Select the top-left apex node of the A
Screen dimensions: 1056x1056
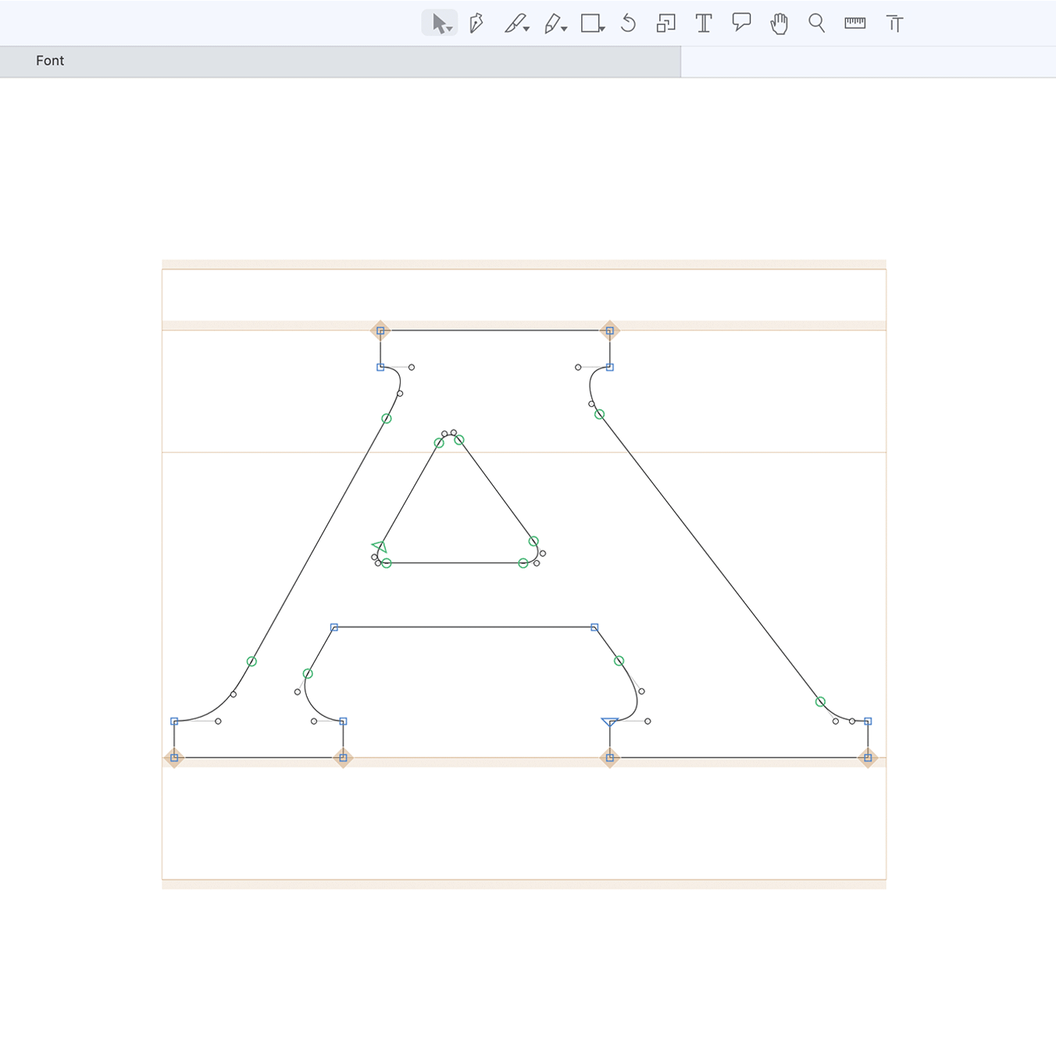[x=380, y=330]
